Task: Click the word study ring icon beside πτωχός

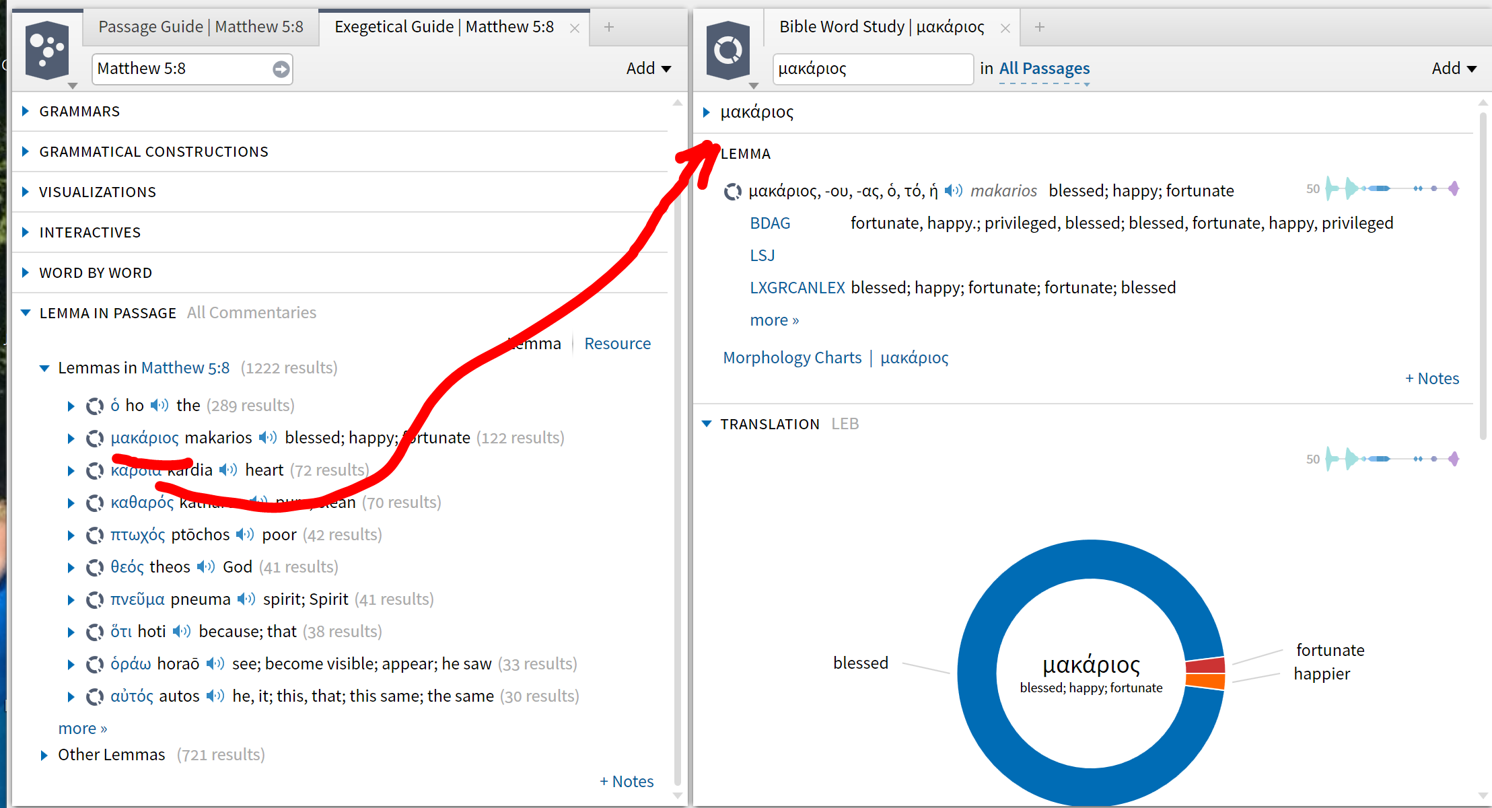Action: (x=95, y=536)
